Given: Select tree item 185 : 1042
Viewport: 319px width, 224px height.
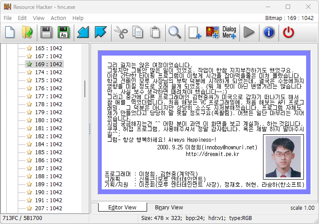Looking at the screenshot, I should point(48,152).
